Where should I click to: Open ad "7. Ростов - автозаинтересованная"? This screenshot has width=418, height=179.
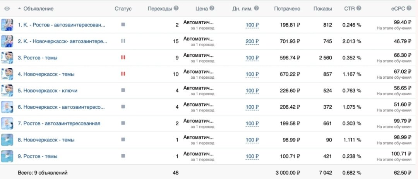click(x=59, y=123)
